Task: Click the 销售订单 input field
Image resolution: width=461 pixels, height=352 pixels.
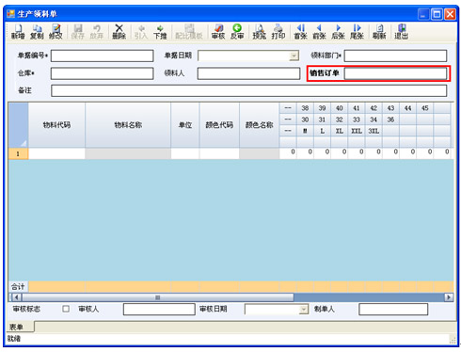Action: 395,73
